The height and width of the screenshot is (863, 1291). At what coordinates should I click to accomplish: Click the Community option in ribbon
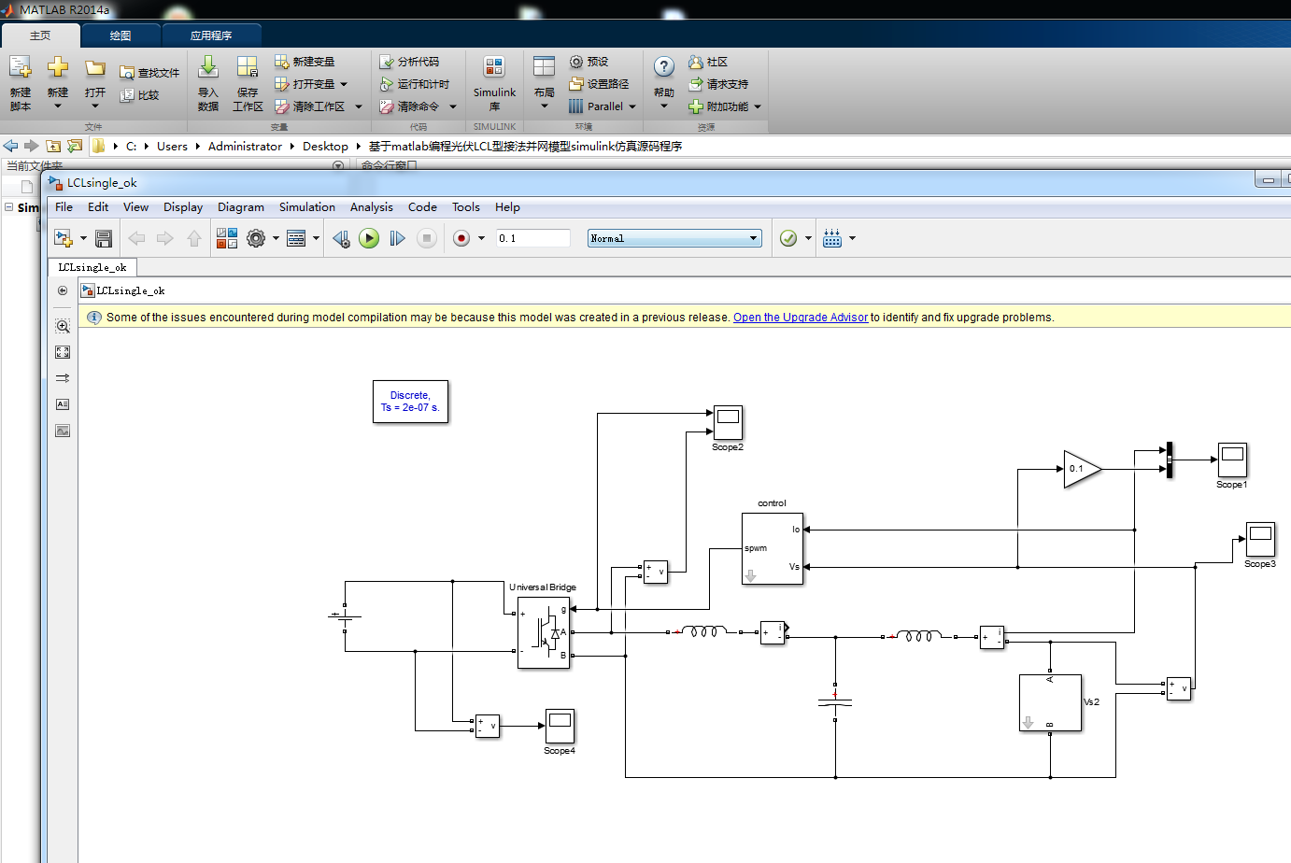click(x=708, y=62)
